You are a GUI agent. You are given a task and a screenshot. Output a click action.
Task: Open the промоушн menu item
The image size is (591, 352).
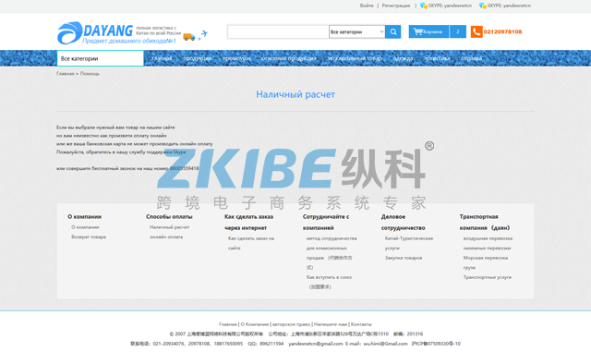[236, 58]
